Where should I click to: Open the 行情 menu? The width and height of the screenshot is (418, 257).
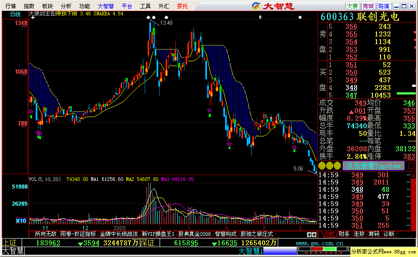click(x=11, y=6)
